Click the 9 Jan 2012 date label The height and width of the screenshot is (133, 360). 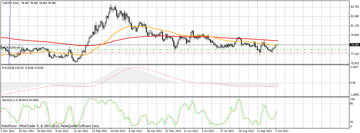[x=63, y=131]
